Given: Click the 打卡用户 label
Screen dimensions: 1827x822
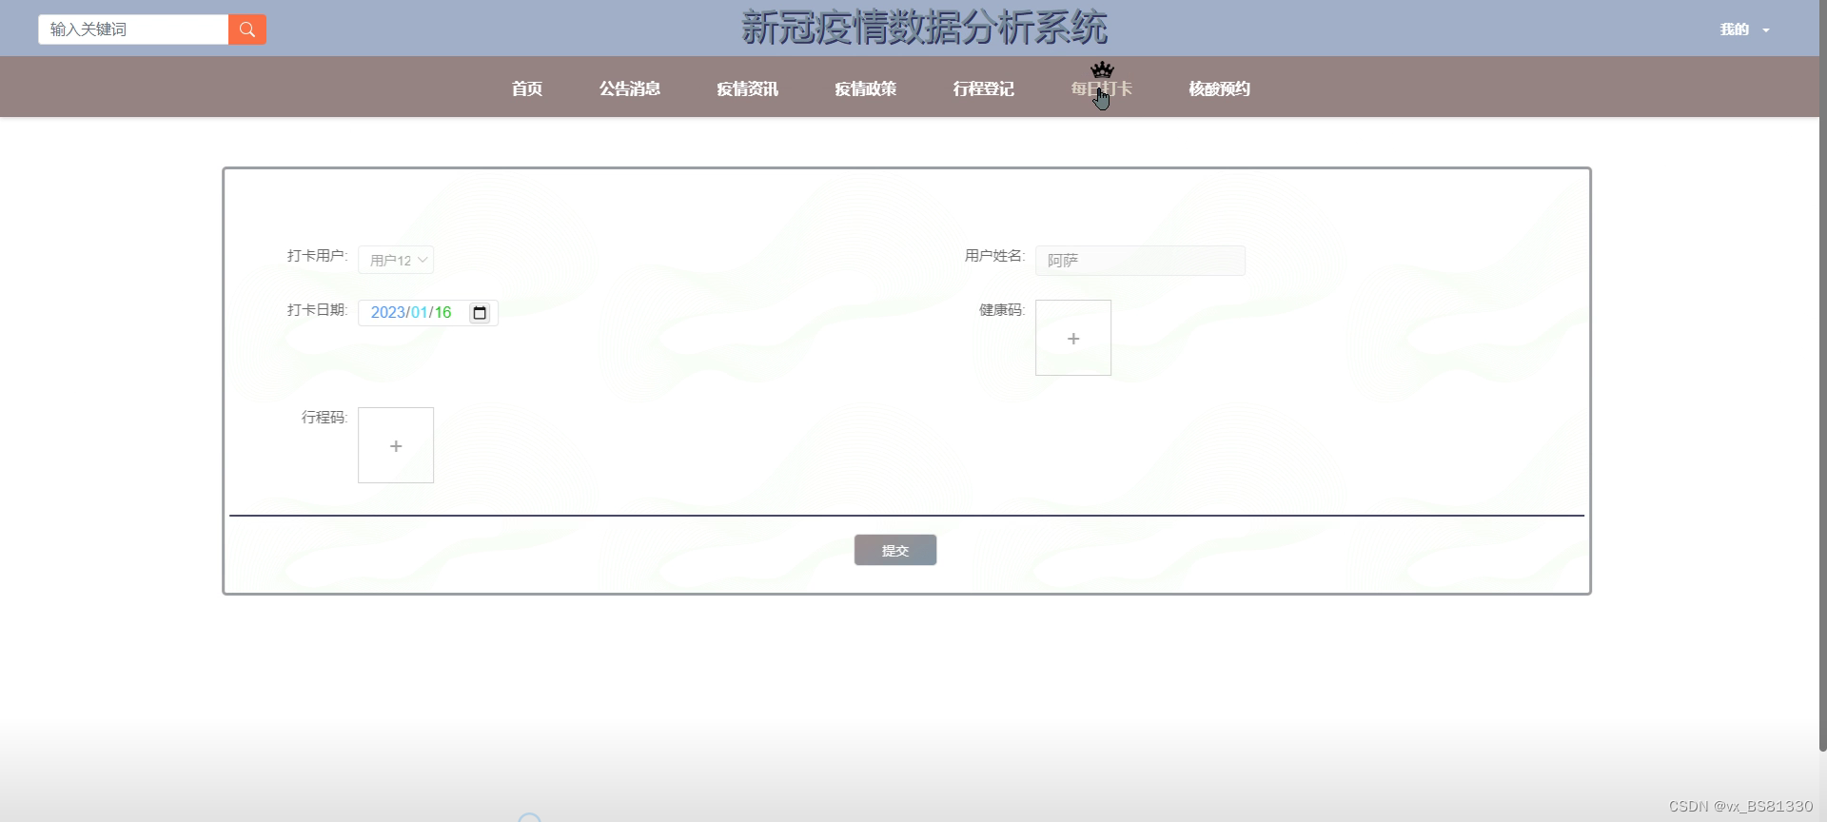Looking at the screenshot, I should pos(317,256).
